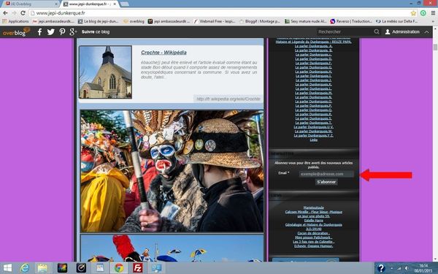This screenshot has height=274, width=438.
Task: Click the search magnifier icon
Action: pyautogui.click(x=377, y=32)
